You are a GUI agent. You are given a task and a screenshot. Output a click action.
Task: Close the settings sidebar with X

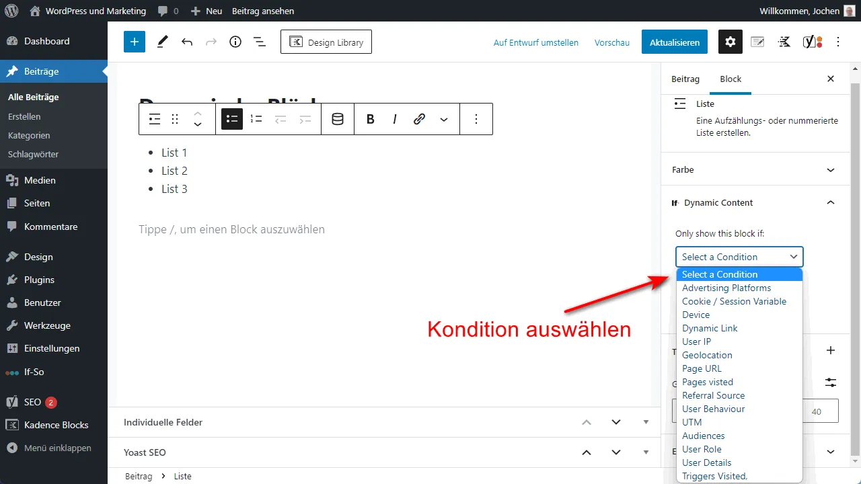pyautogui.click(x=831, y=79)
